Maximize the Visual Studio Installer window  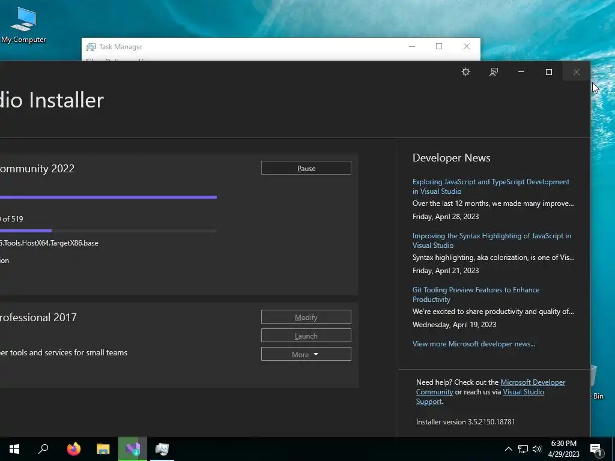[549, 72]
